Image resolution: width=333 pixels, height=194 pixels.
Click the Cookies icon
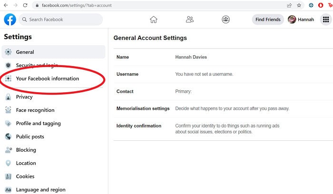(x=8, y=176)
